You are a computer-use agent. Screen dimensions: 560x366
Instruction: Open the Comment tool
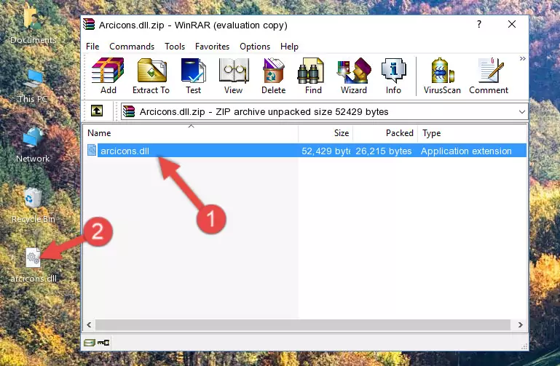tap(489, 76)
